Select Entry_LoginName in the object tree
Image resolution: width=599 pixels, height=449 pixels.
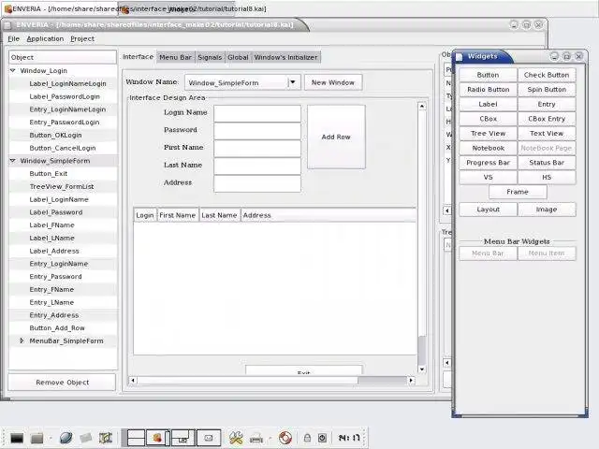pyautogui.click(x=59, y=264)
